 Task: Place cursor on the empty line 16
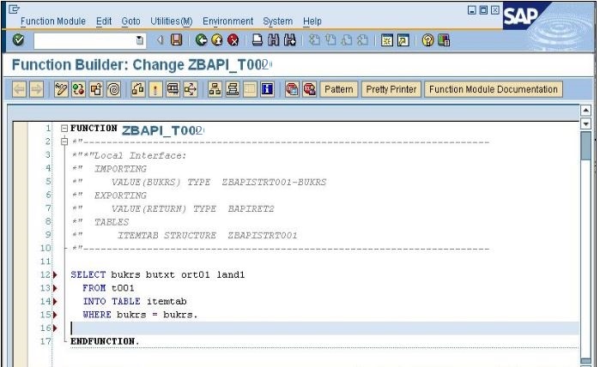324,328
